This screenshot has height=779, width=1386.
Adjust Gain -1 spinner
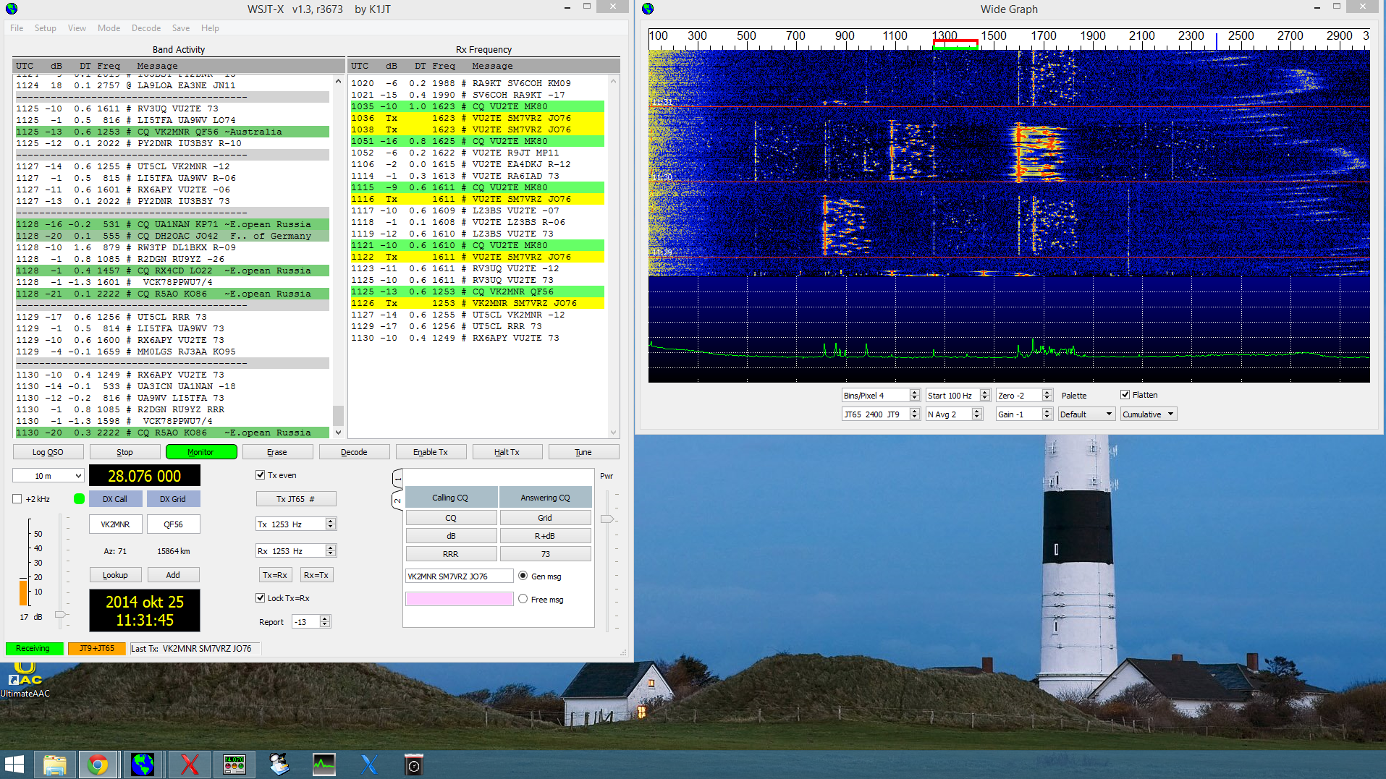click(1047, 414)
